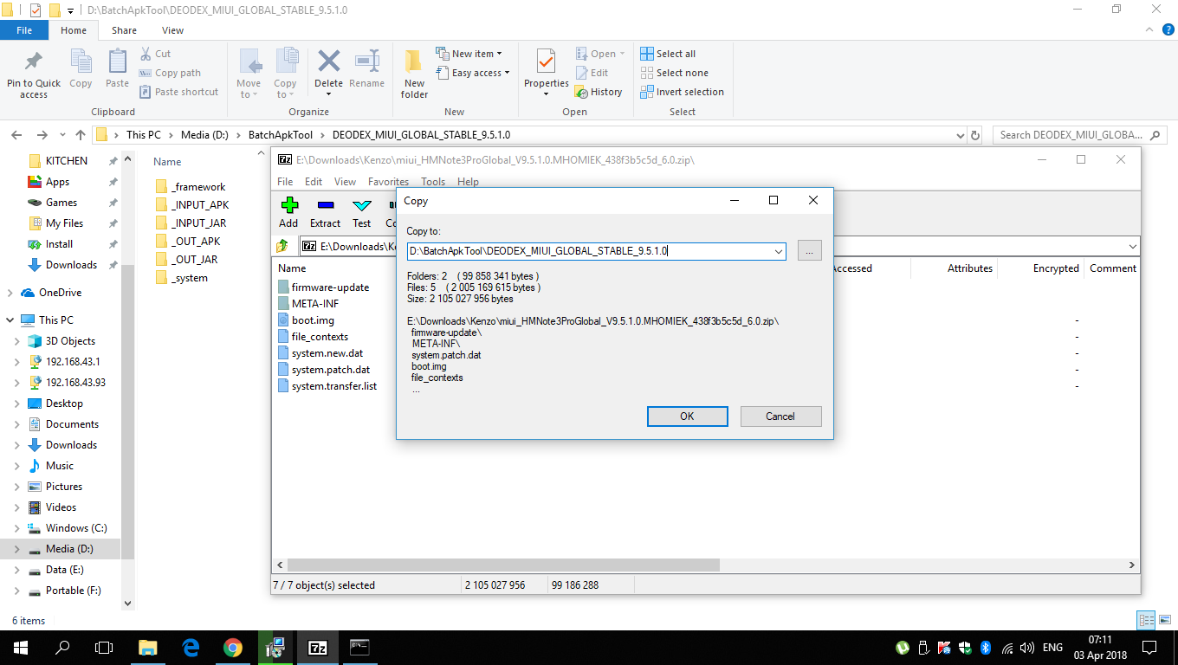
Task: Click the Explorer search box
Action: click(x=1080, y=135)
